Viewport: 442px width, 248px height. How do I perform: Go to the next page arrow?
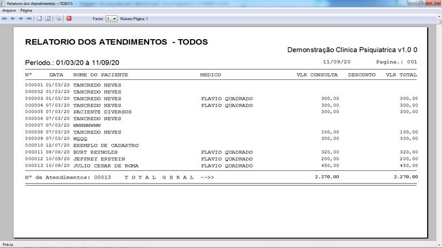pos(20,19)
